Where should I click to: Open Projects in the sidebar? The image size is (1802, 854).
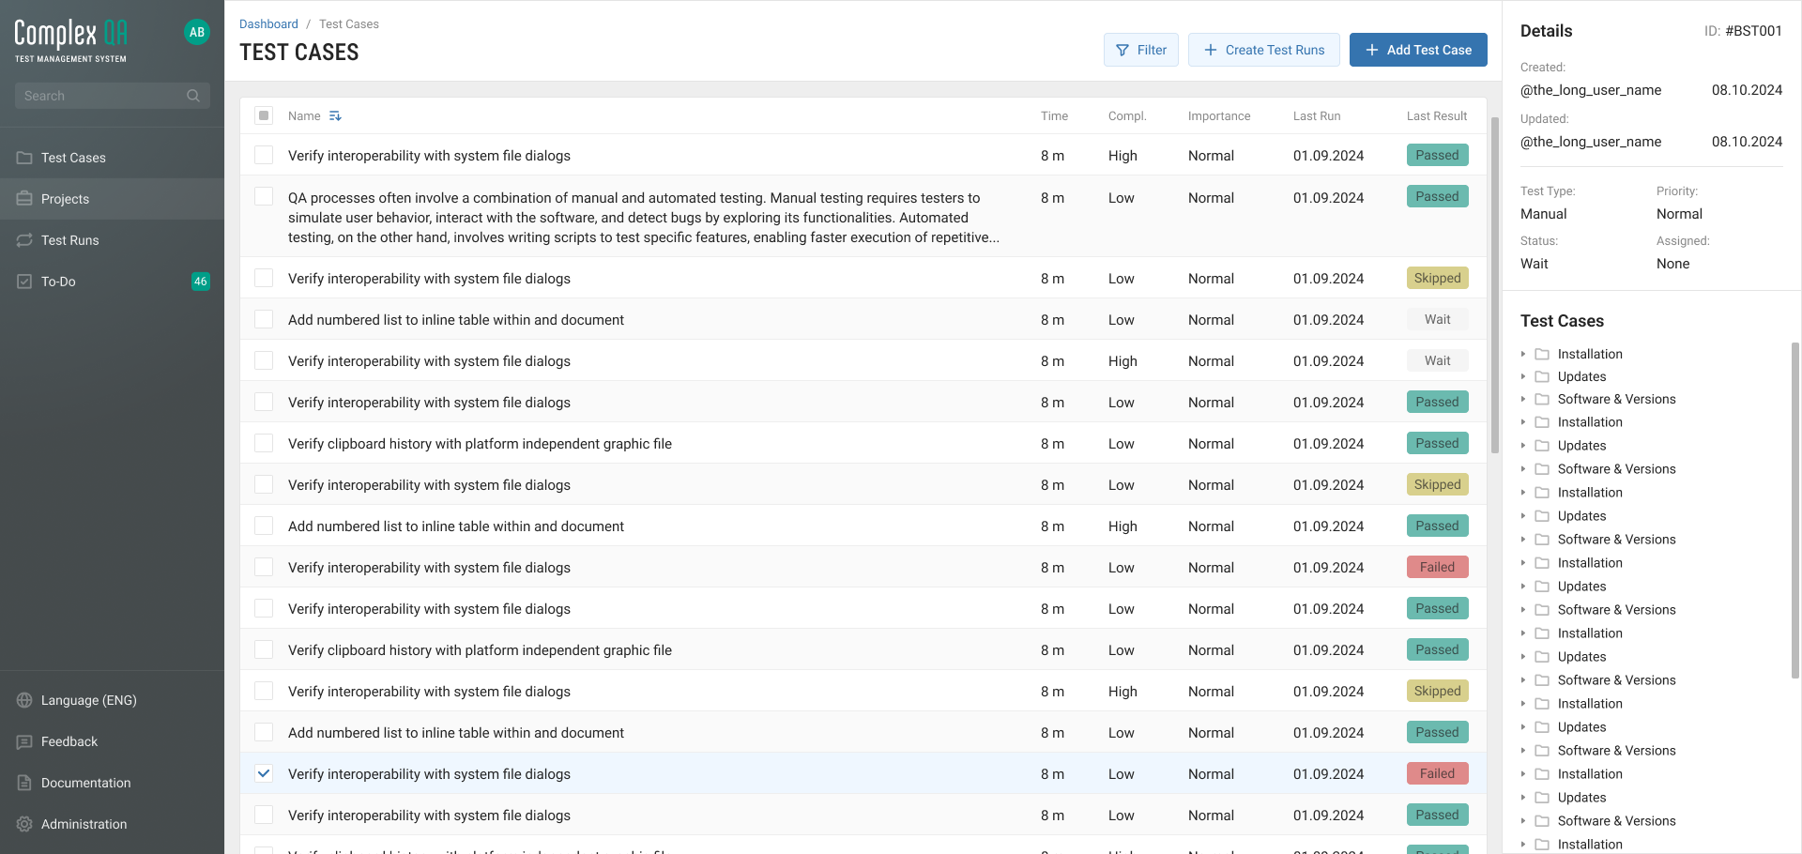click(x=65, y=199)
